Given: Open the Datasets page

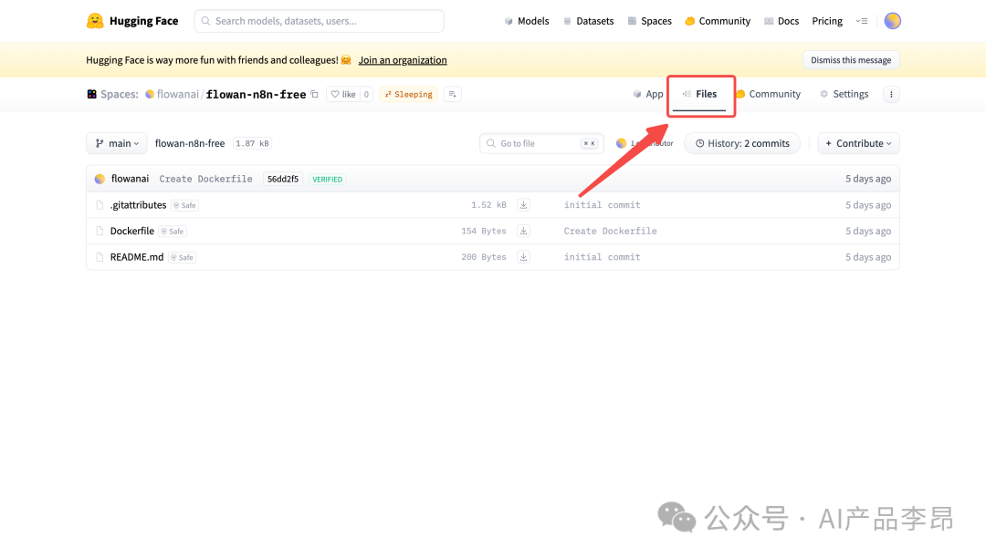Looking at the screenshot, I should pyautogui.click(x=589, y=21).
